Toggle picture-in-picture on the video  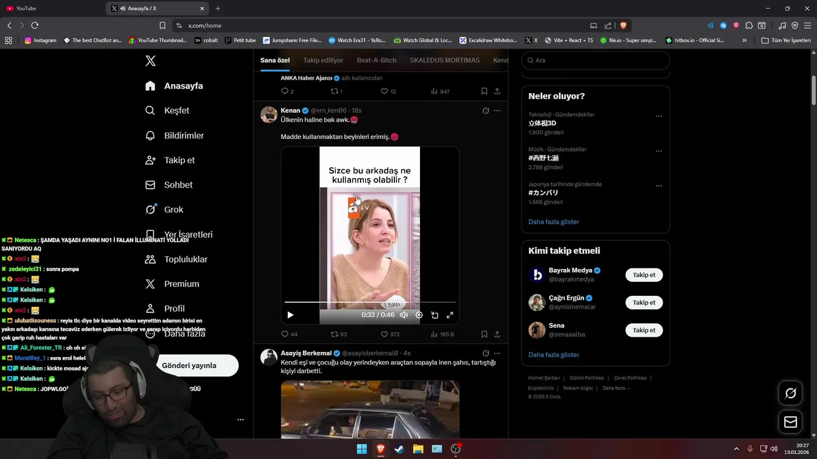[x=434, y=315]
